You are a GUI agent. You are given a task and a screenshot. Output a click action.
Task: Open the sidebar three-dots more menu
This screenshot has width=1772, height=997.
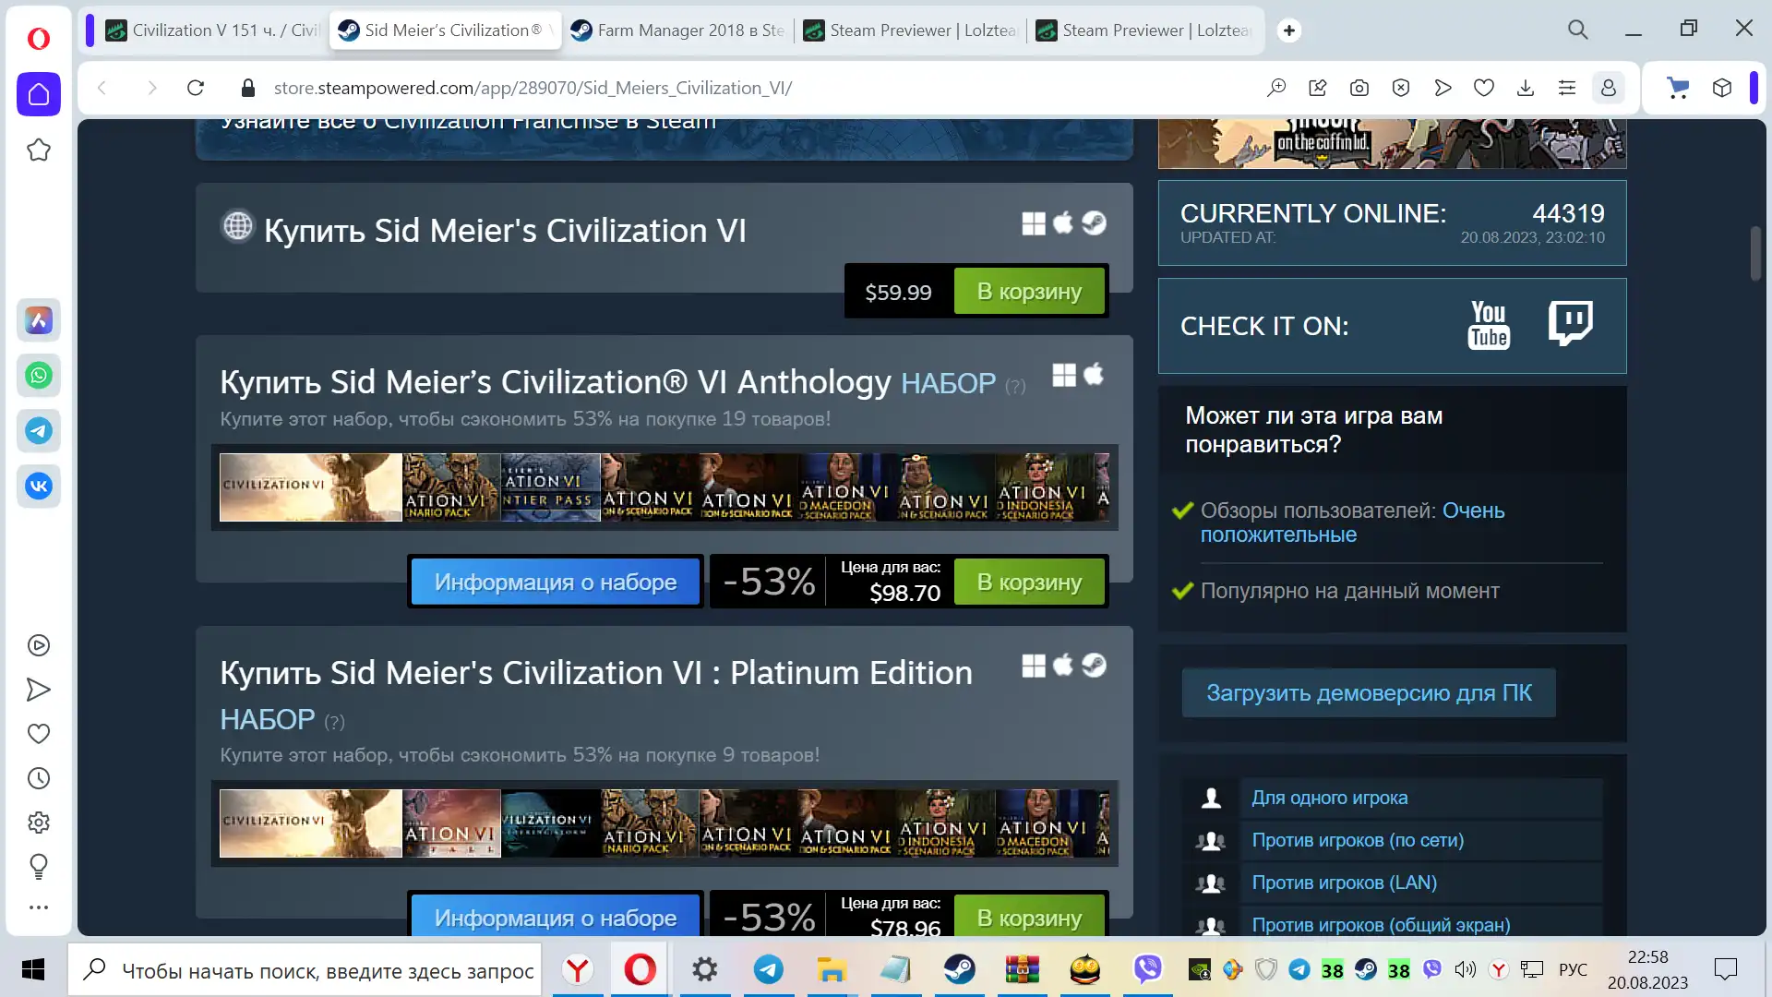point(39,907)
